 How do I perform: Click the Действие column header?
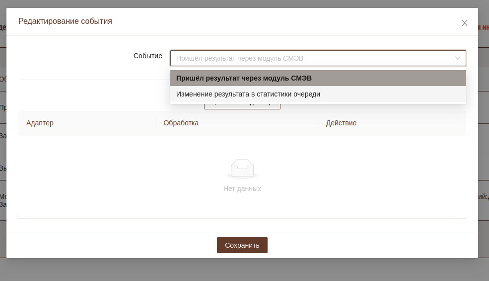pyautogui.click(x=341, y=123)
